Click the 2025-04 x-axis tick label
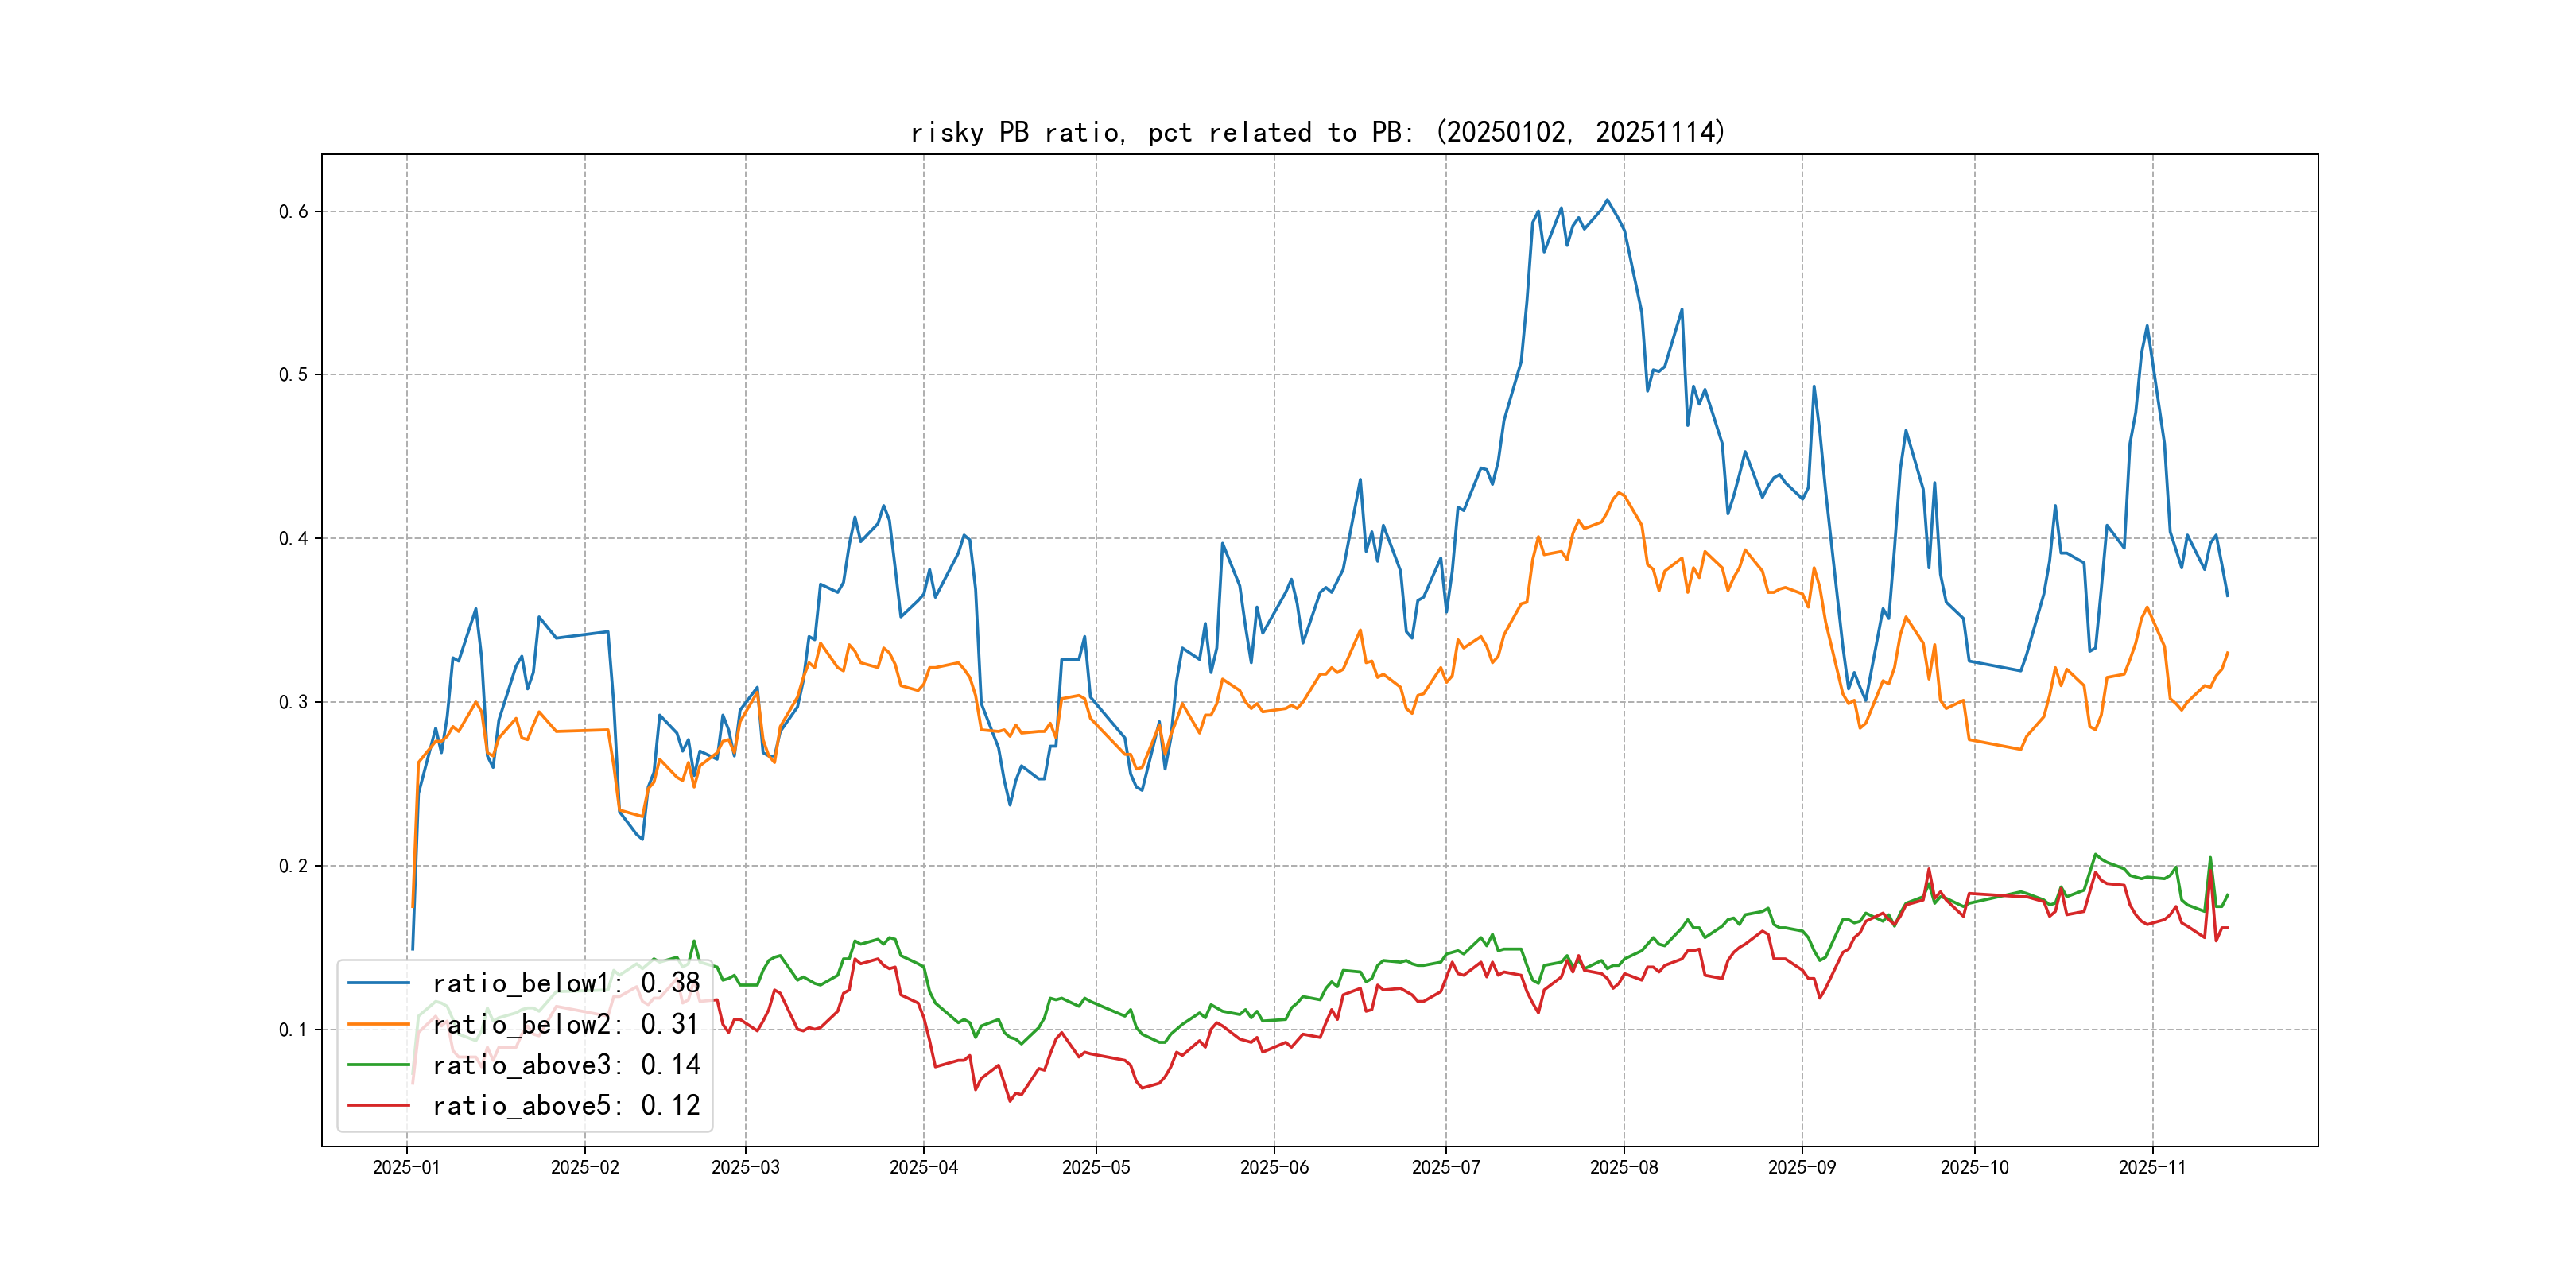The image size is (2576, 1288). 923,1168
